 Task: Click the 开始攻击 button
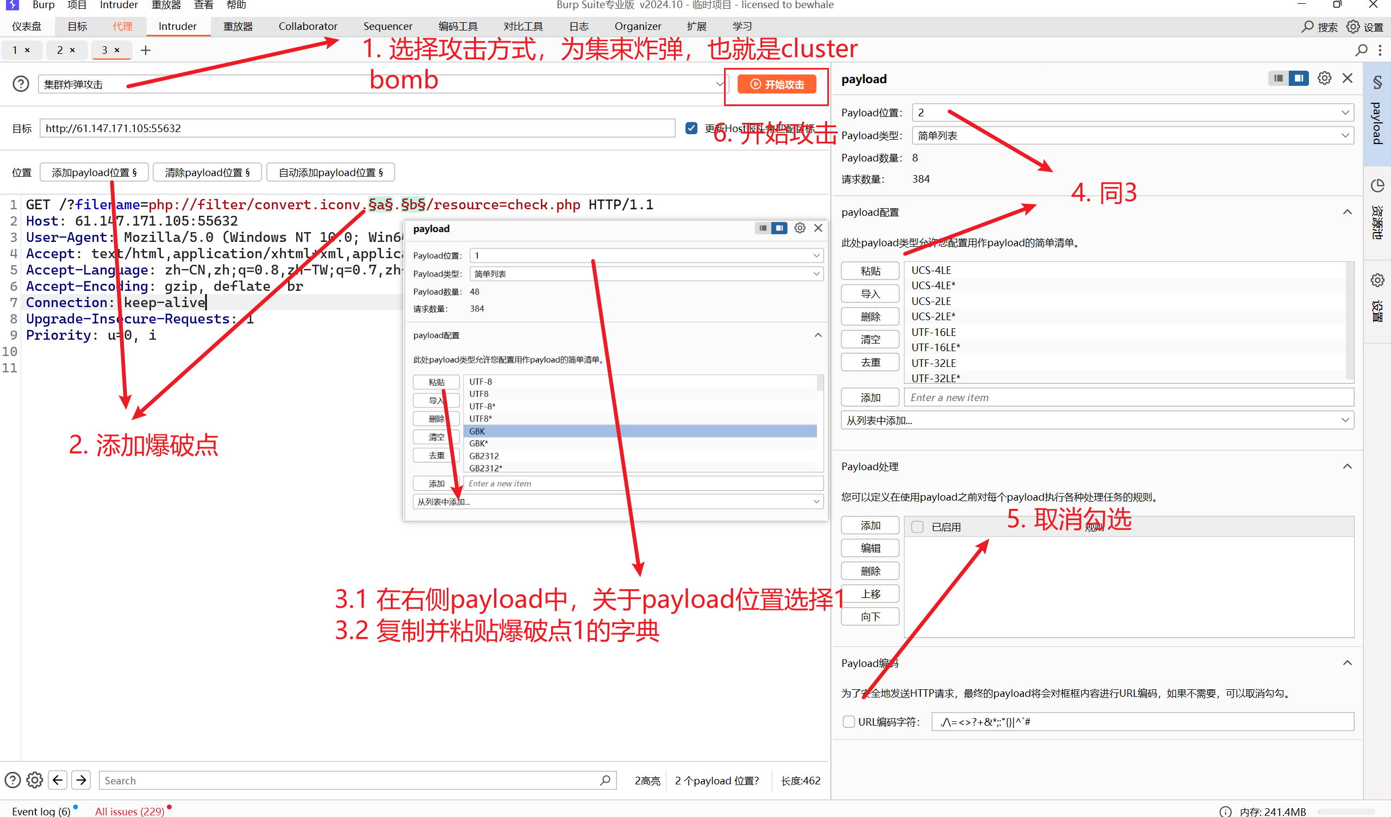[776, 84]
